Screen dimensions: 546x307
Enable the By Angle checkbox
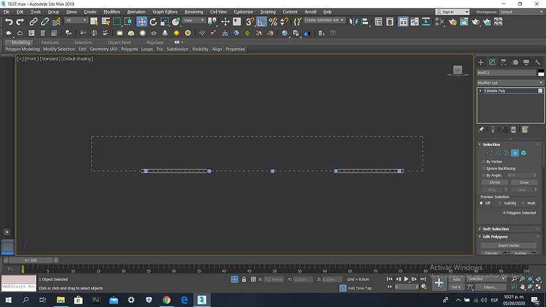[x=483, y=175]
